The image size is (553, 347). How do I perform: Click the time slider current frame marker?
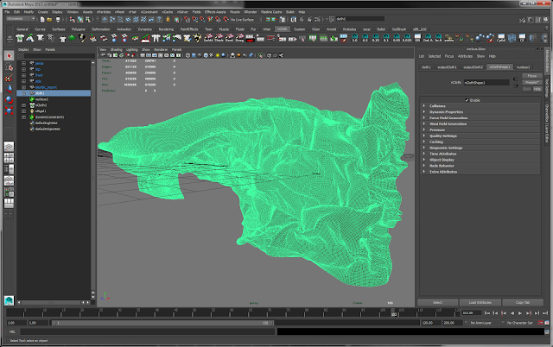tap(393, 312)
